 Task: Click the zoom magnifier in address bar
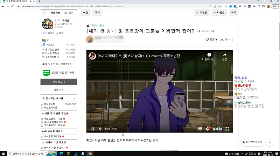211,6
